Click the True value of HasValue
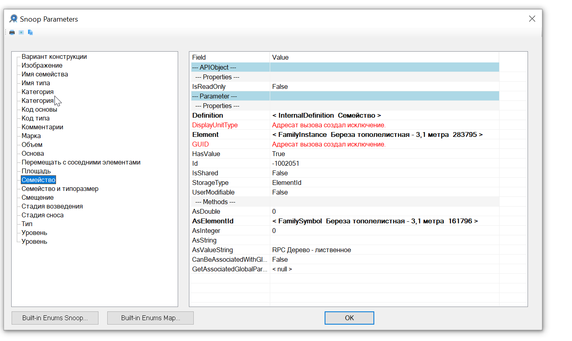The image size is (572, 341). click(x=279, y=154)
